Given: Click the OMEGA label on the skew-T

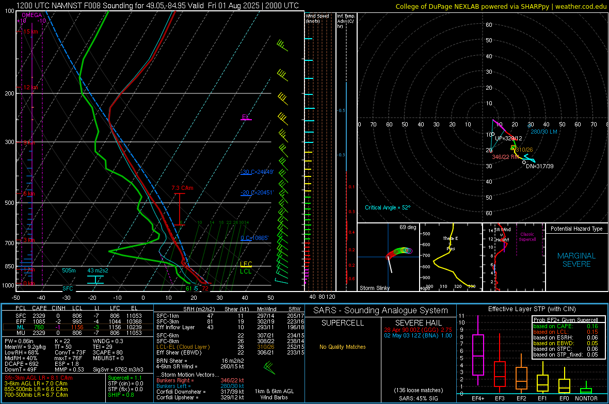Looking at the screenshot, I should tap(32, 15).
